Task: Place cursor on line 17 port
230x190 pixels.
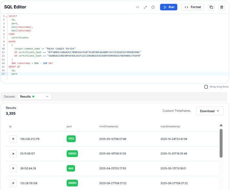Action: [x=14, y=74]
